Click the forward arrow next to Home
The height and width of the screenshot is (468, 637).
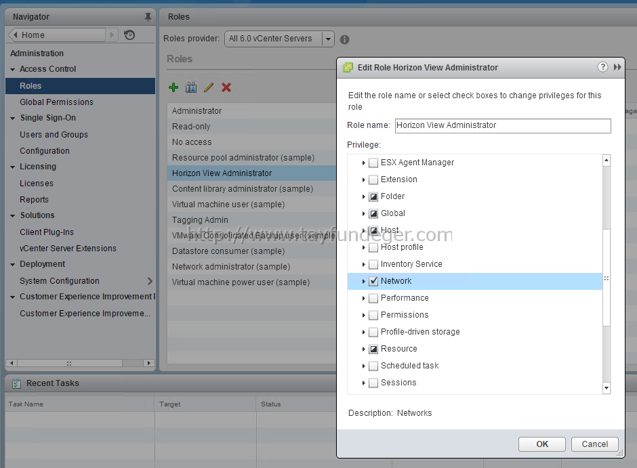pyautogui.click(x=112, y=35)
